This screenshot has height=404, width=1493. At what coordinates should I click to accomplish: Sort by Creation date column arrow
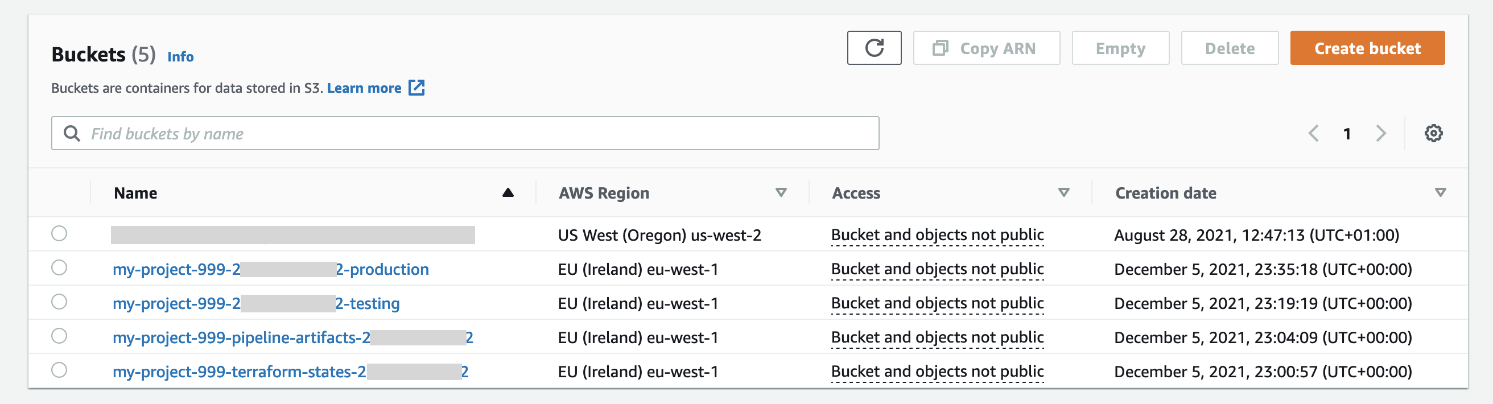1440,192
